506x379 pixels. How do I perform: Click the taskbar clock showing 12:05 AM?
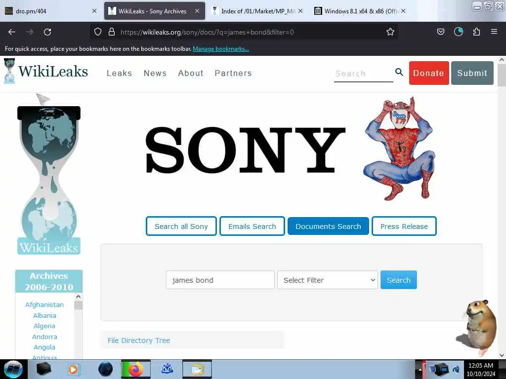[x=481, y=369]
